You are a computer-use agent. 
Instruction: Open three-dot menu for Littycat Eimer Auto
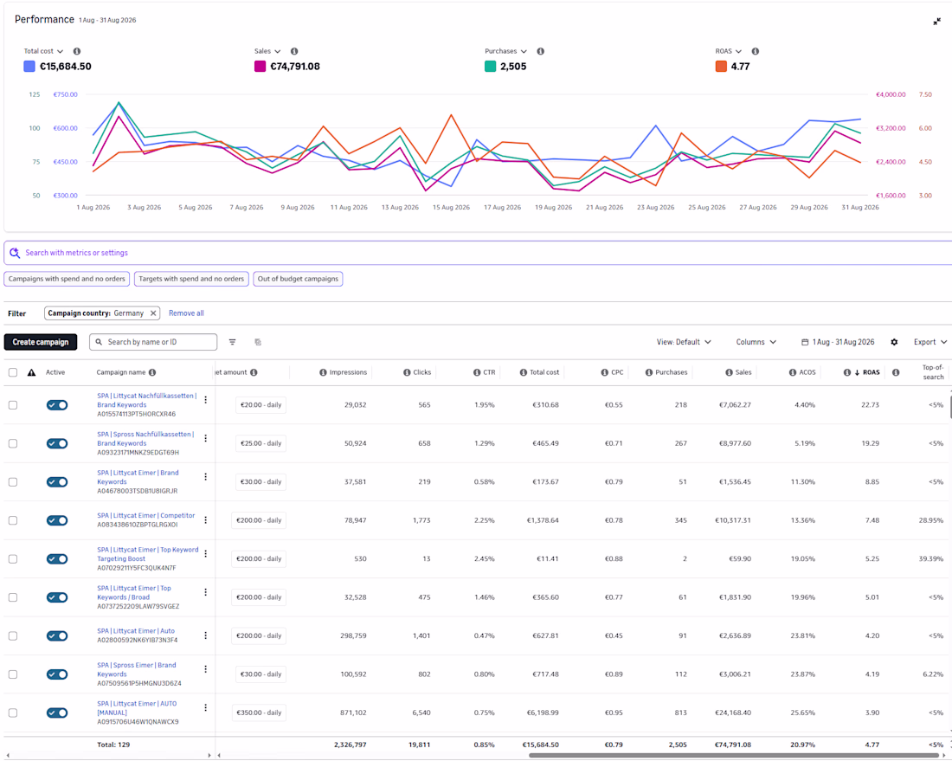click(205, 635)
